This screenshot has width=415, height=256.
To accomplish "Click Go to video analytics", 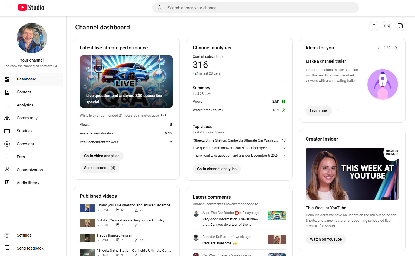I will click(102, 156).
